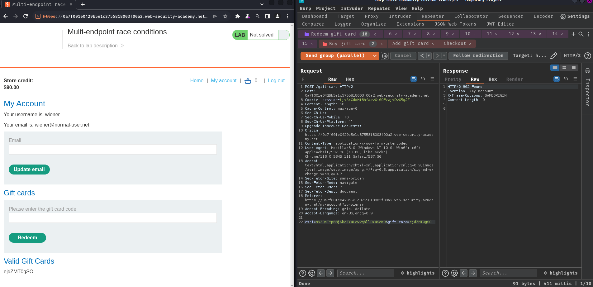593x287 pixels.
Task: Open Burp Project menu
Action: click(x=326, y=8)
